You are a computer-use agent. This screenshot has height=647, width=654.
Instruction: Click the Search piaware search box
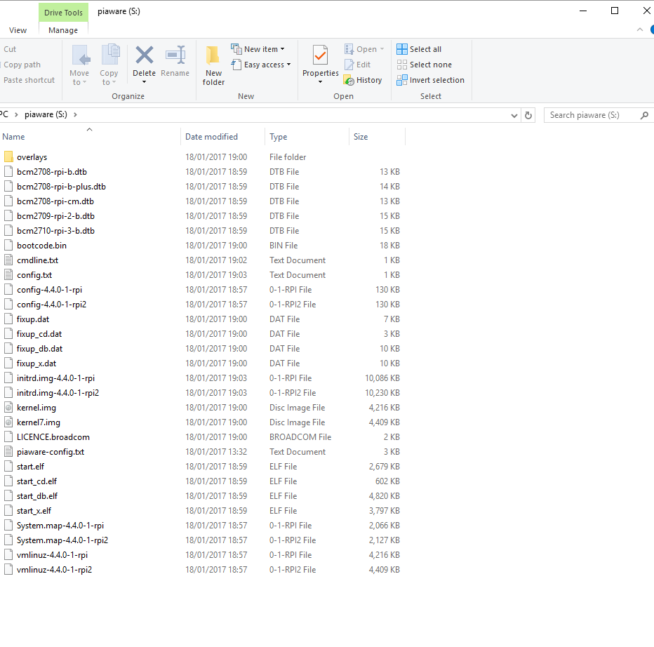point(589,115)
